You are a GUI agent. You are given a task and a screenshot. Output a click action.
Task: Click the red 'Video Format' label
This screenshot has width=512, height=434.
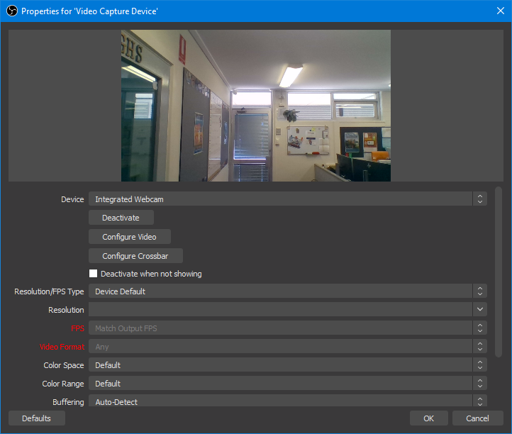pos(62,347)
